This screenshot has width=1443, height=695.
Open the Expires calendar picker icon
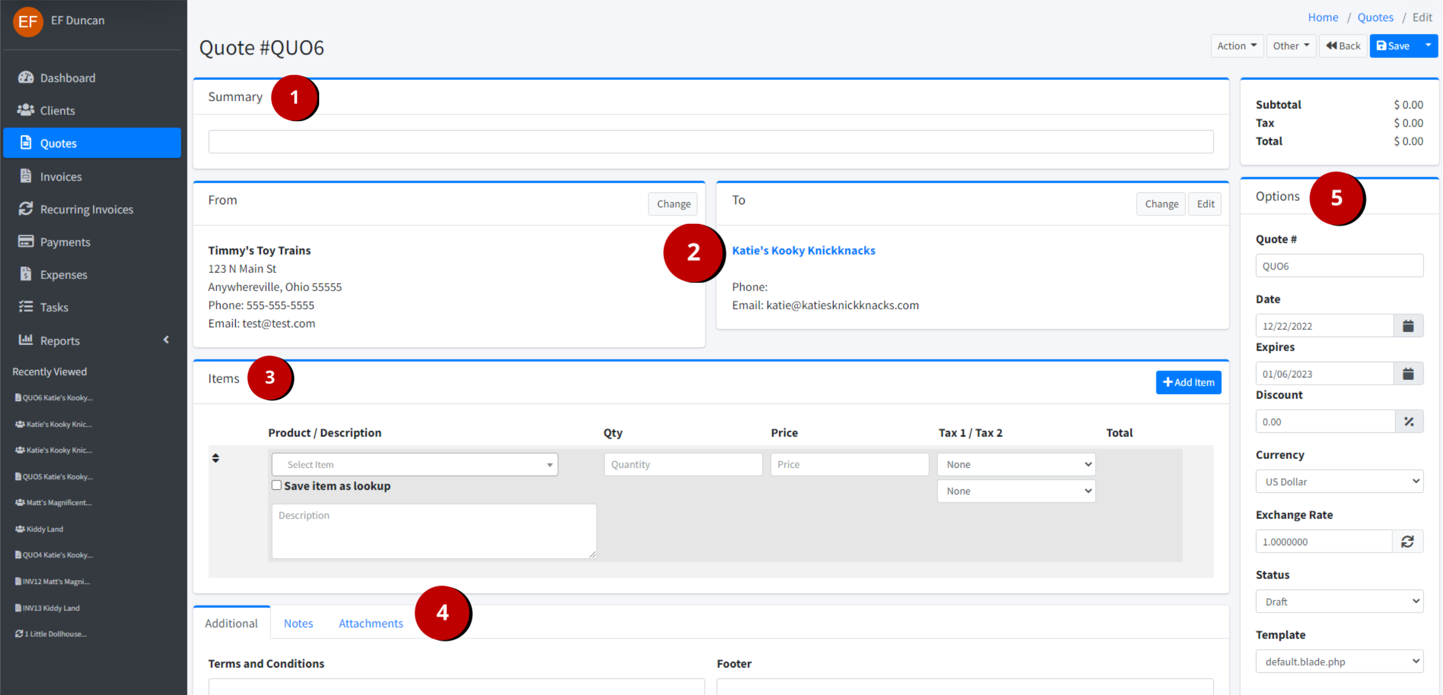pyautogui.click(x=1408, y=374)
